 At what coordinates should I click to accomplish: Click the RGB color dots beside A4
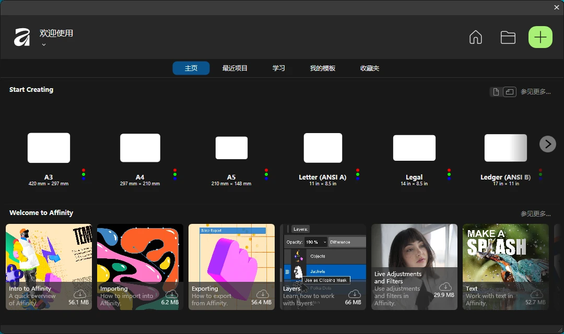click(175, 173)
